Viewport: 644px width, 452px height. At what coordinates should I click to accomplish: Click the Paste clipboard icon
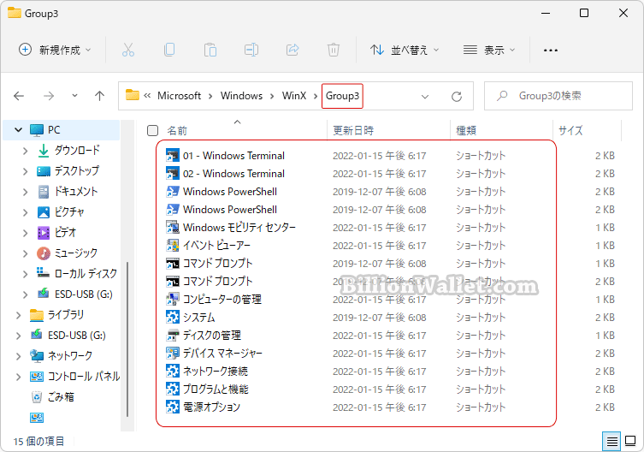coord(210,51)
